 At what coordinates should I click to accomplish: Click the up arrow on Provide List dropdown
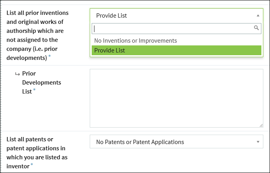click(x=258, y=16)
